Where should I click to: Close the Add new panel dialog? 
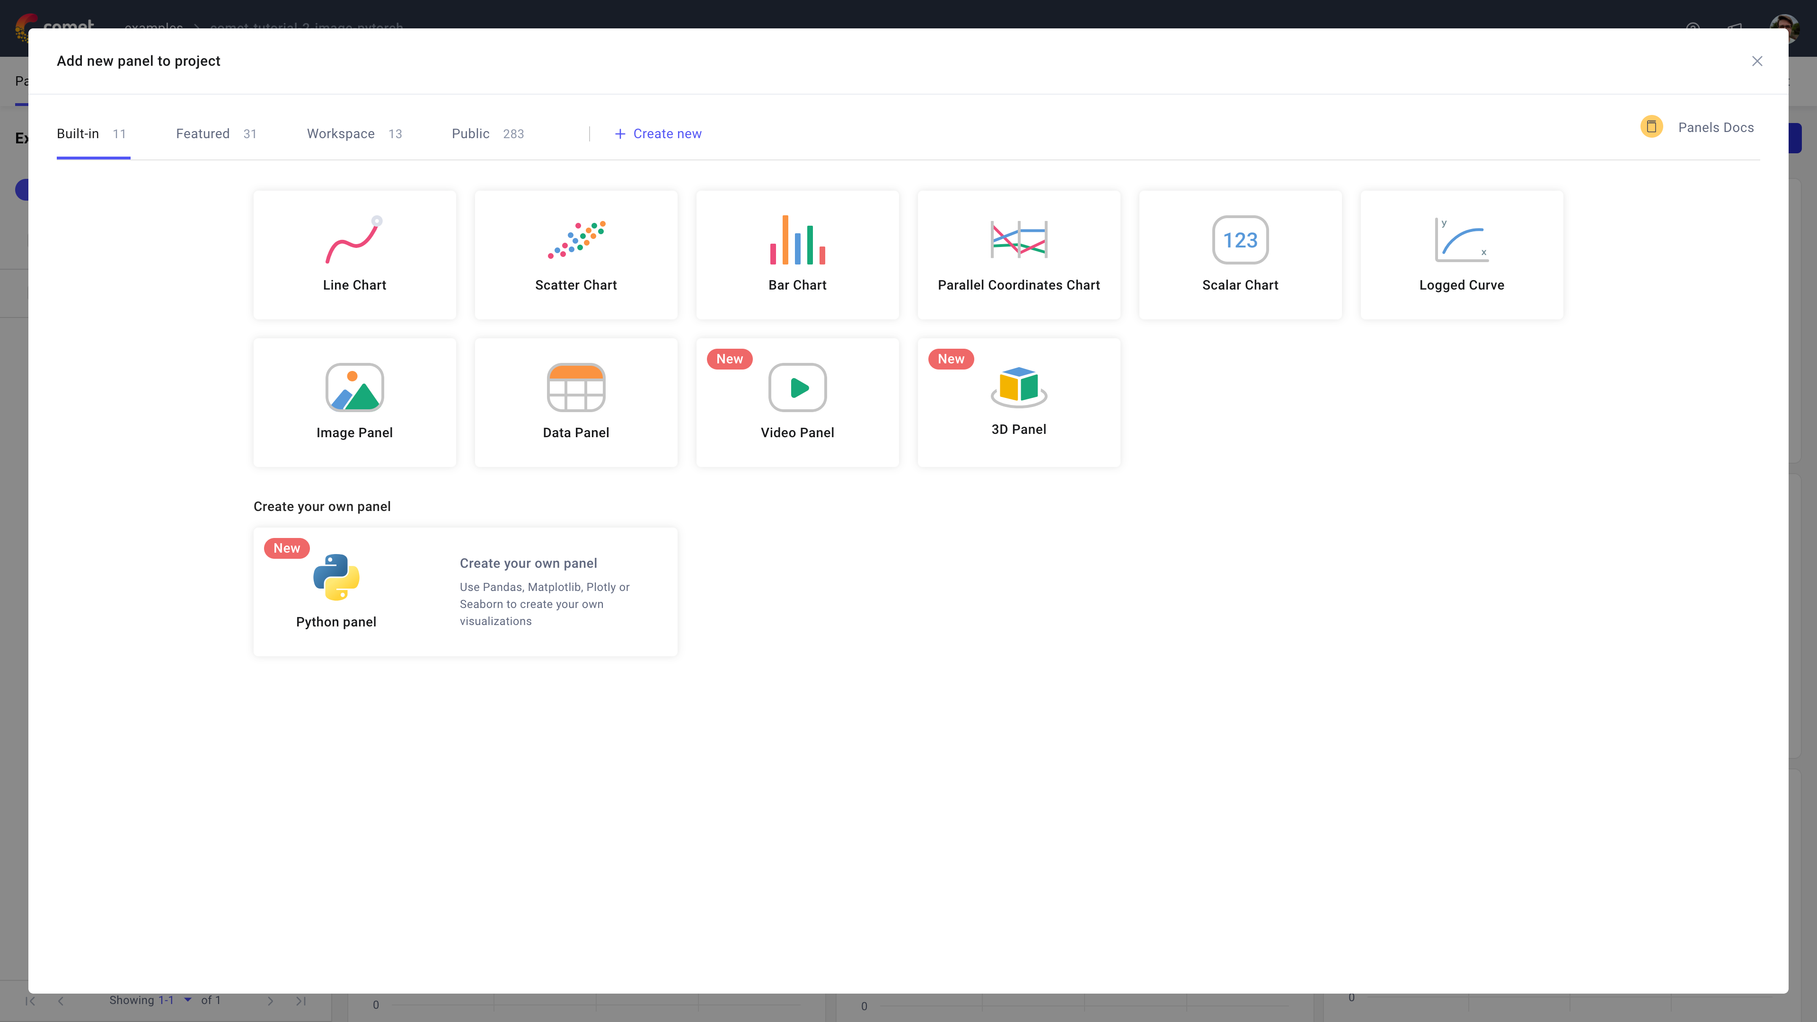tap(1756, 62)
